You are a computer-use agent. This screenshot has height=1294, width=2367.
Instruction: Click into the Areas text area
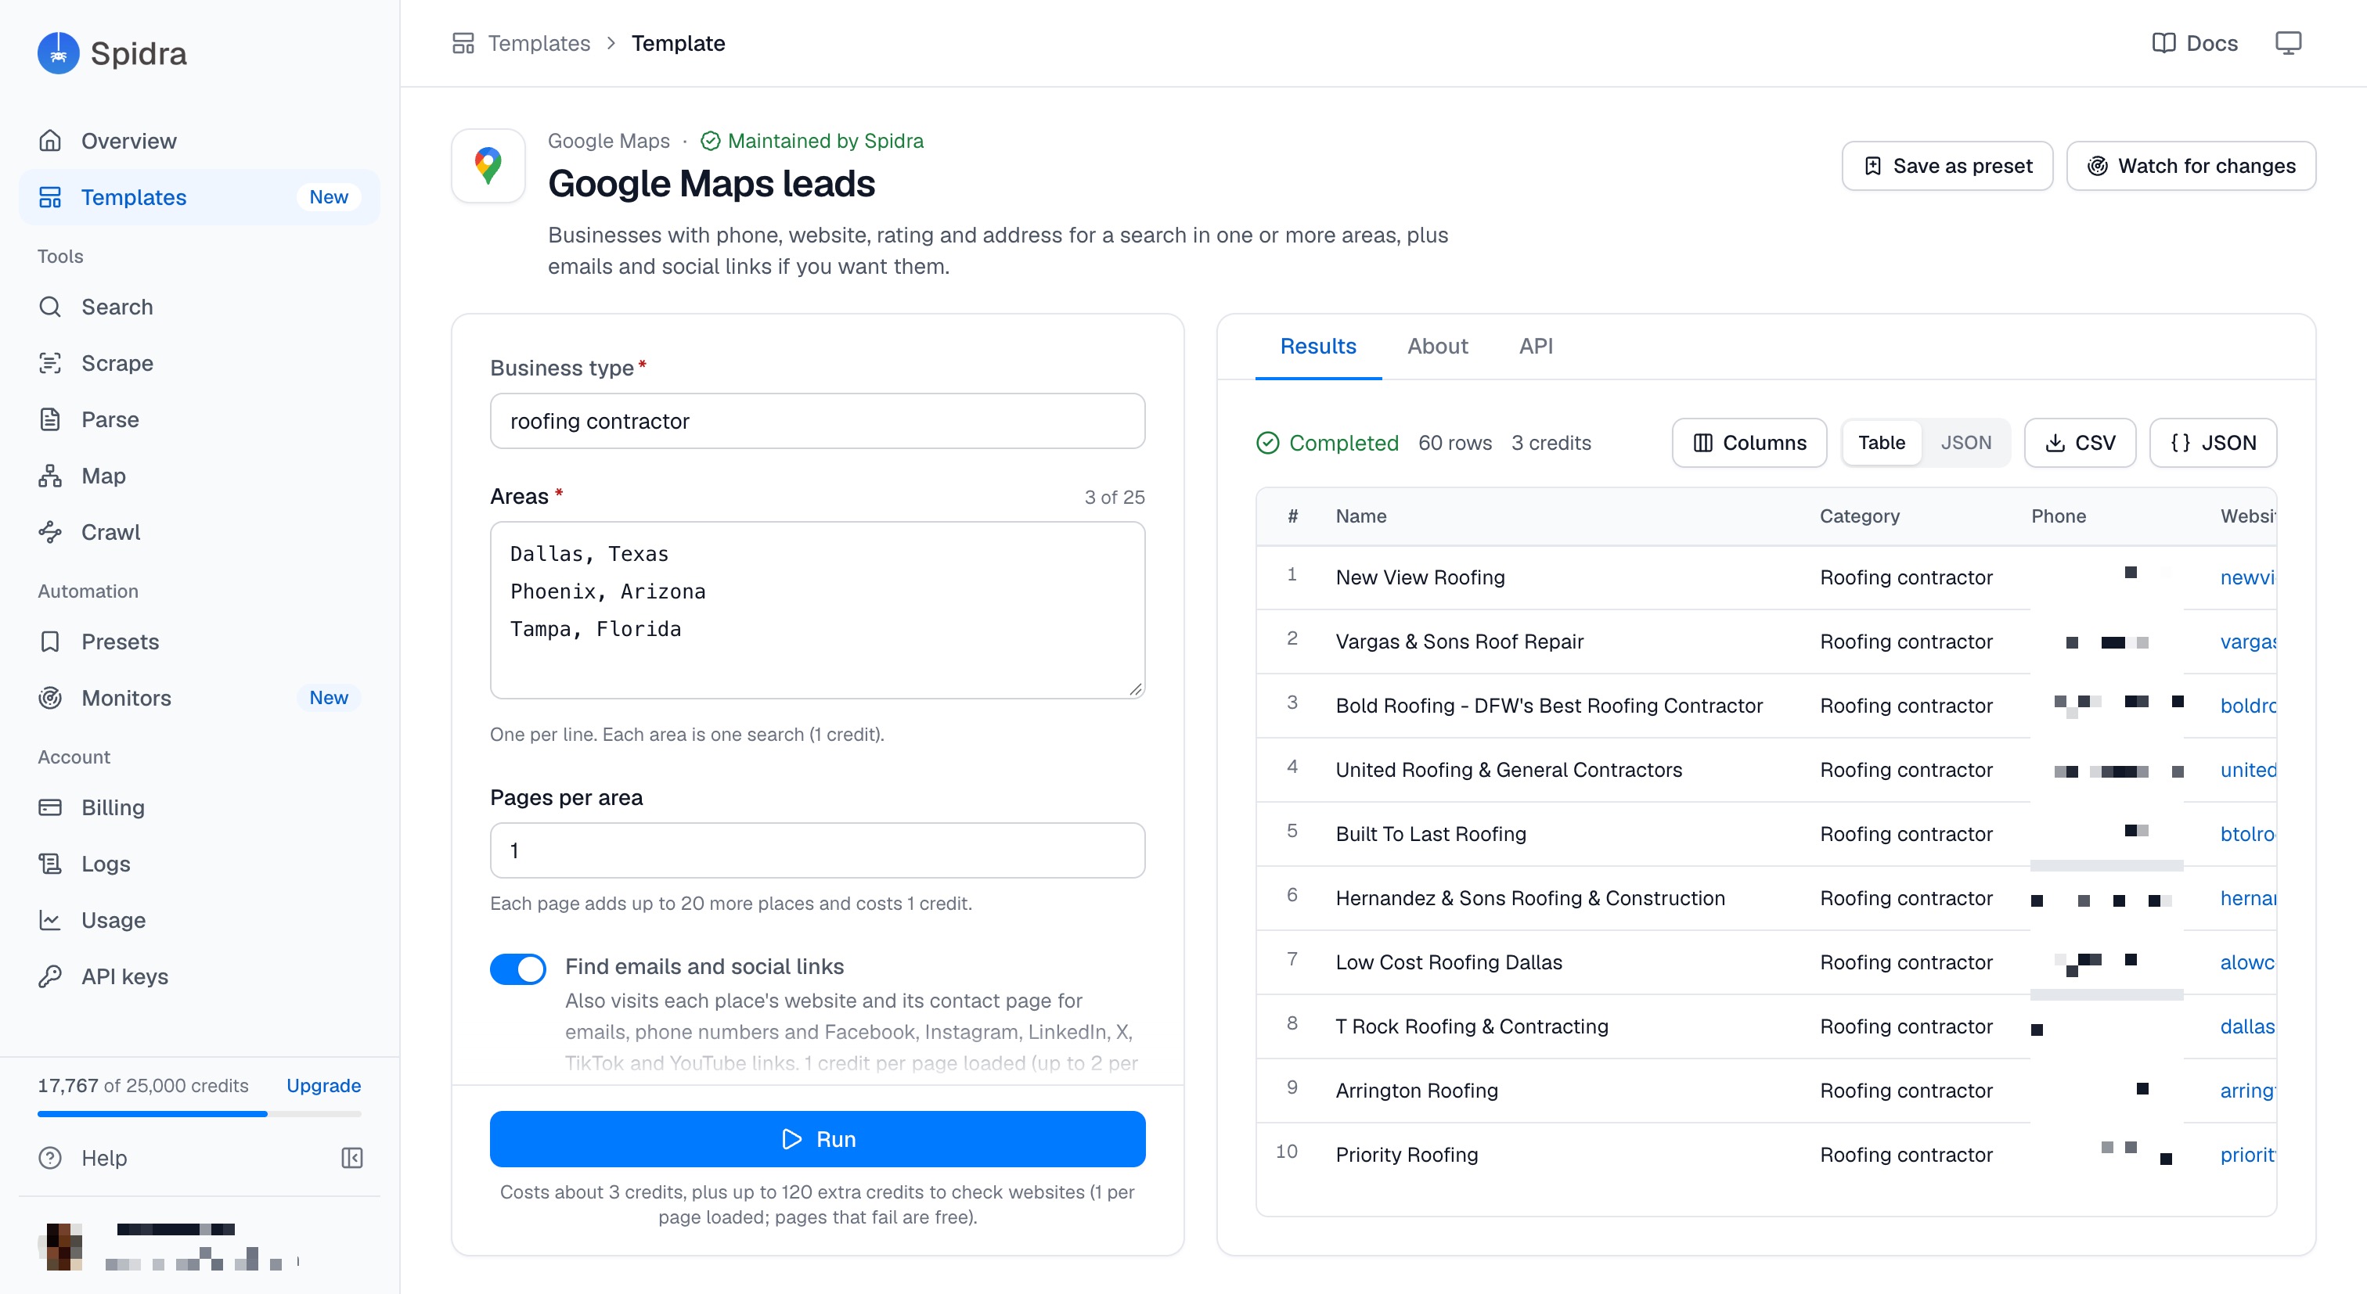pyautogui.click(x=818, y=609)
